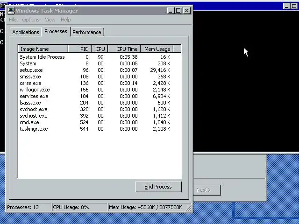Select the Processes tab
The width and height of the screenshot is (299, 224).
[56, 31]
